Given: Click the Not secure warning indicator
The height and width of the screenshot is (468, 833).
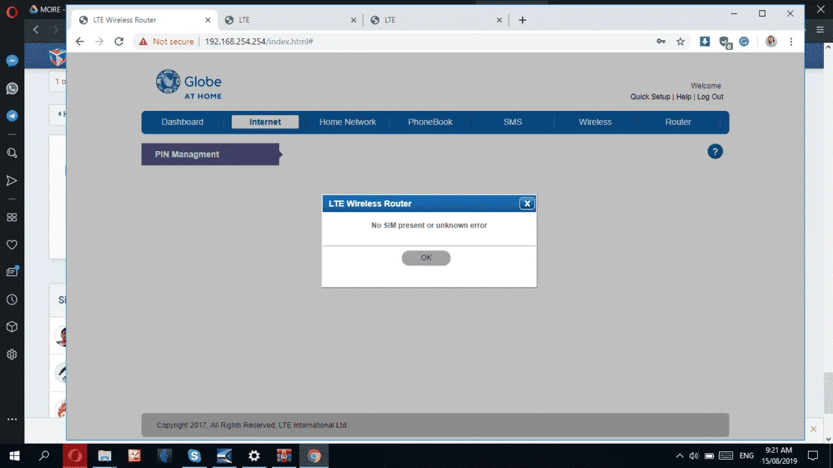Looking at the screenshot, I should 167,42.
